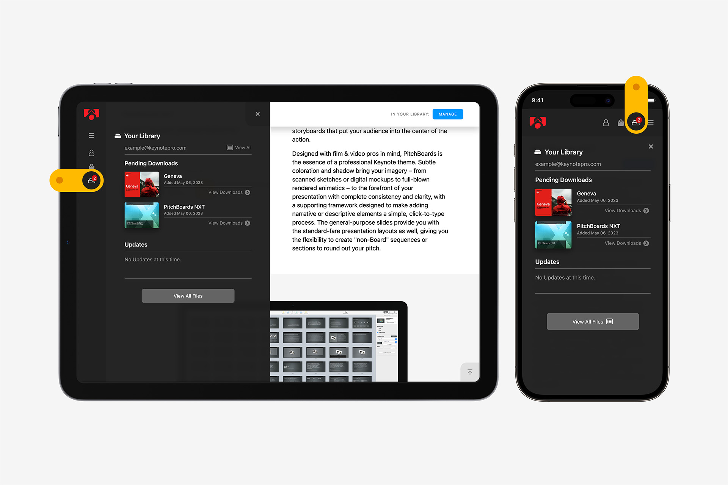Expand the Pending Downloads section
This screenshot has height=485, width=728.
151,163
